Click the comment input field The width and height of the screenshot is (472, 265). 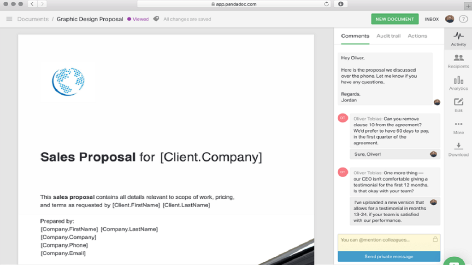pyautogui.click(x=389, y=242)
